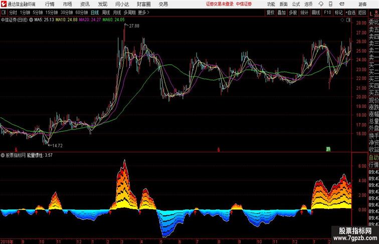Click the 统计 statistics button
This screenshot has width=379, height=244.
coord(304,13)
